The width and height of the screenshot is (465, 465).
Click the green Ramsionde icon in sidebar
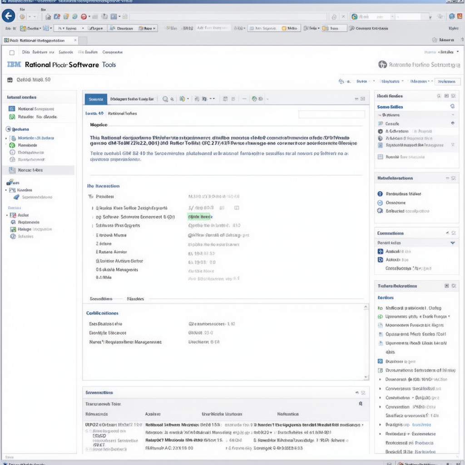pyautogui.click(x=12, y=145)
